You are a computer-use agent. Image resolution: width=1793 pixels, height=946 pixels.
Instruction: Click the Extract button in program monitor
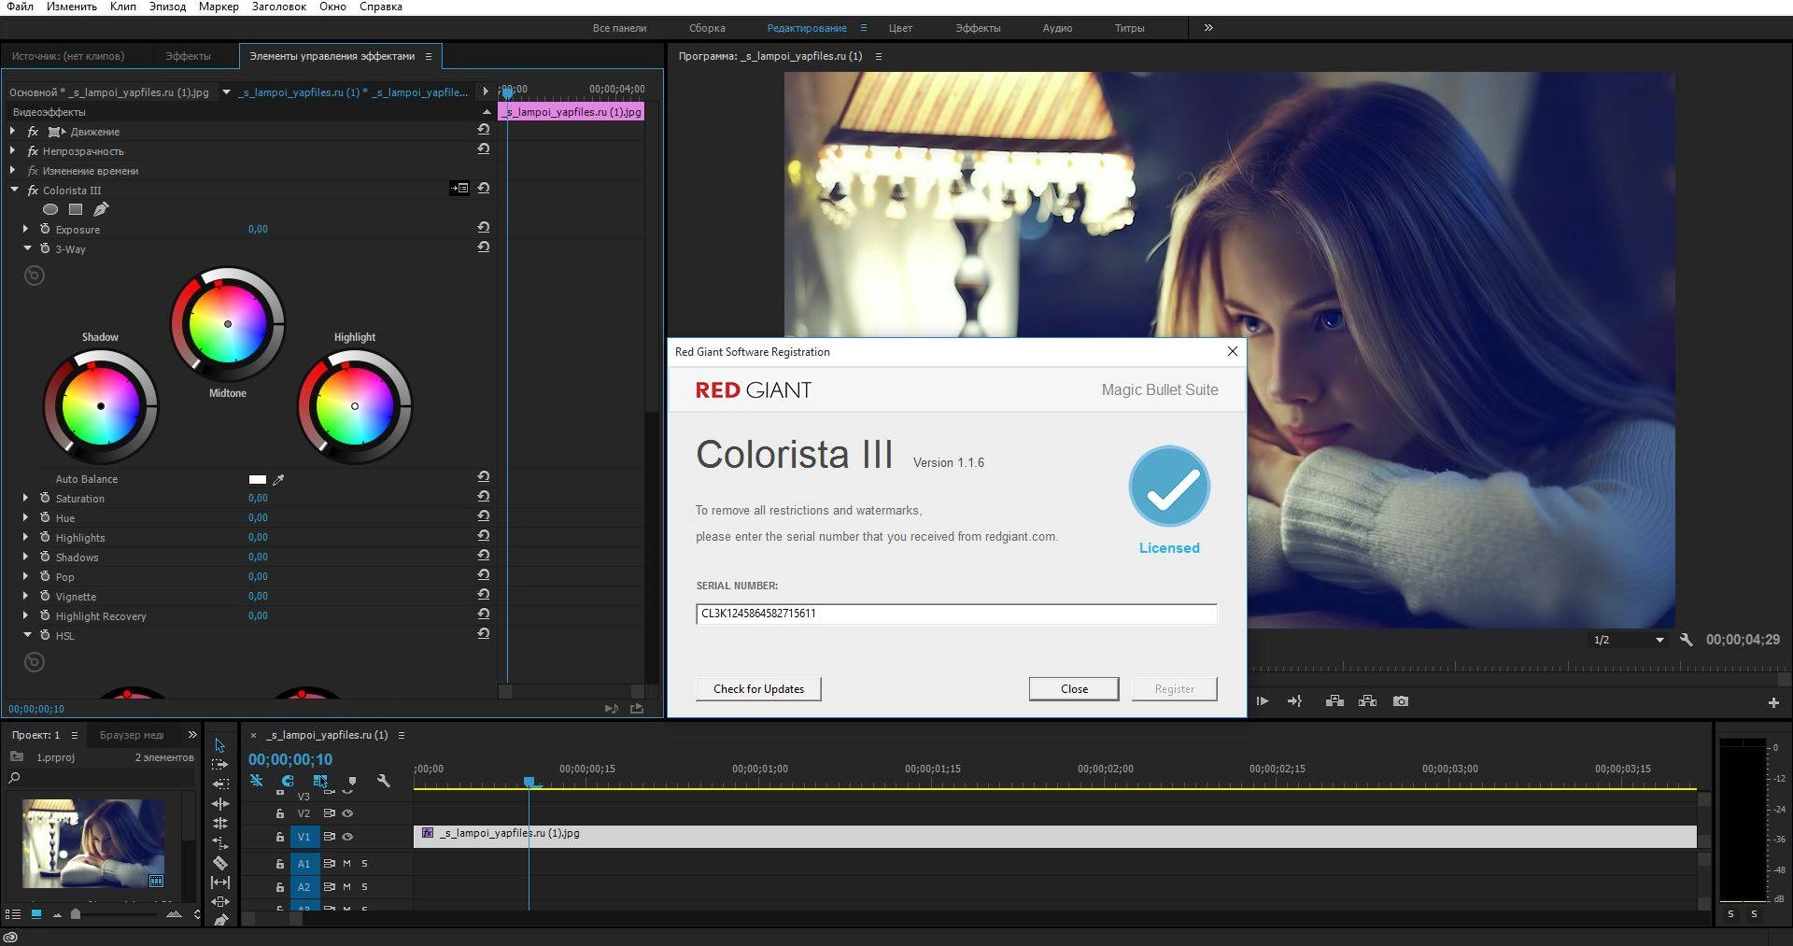[1367, 701]
